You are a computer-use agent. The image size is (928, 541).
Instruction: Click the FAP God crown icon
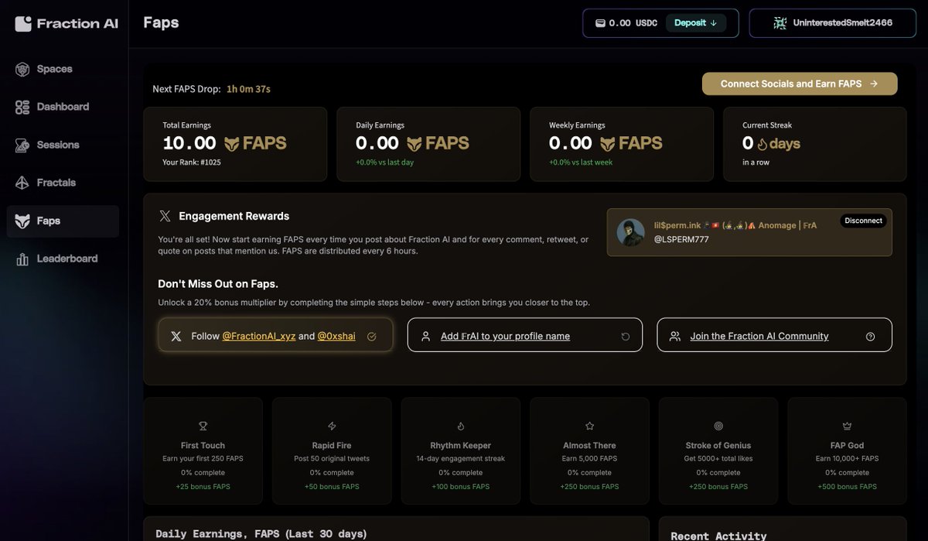point(847,426)
